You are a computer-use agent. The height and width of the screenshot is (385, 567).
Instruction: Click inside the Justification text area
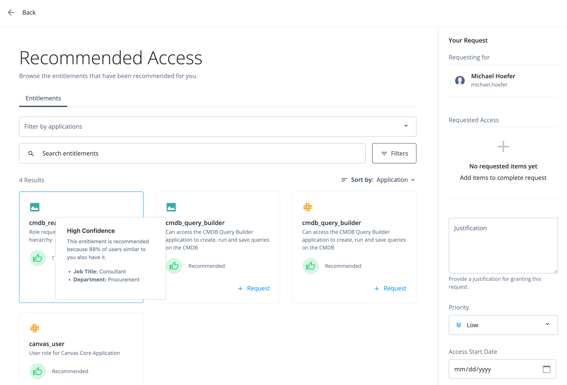503,245
